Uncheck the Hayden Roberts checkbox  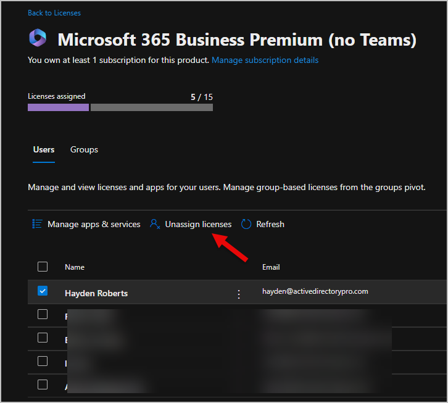[43, 291]
